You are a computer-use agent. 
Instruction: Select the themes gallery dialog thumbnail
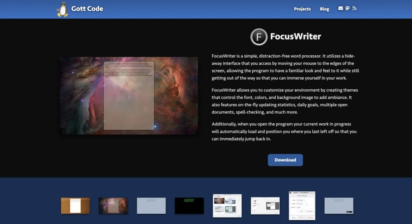point(227,205)
